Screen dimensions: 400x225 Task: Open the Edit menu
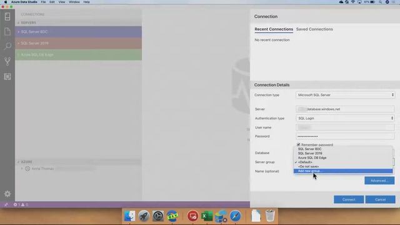pyautogui.click(x=52, y=2)
